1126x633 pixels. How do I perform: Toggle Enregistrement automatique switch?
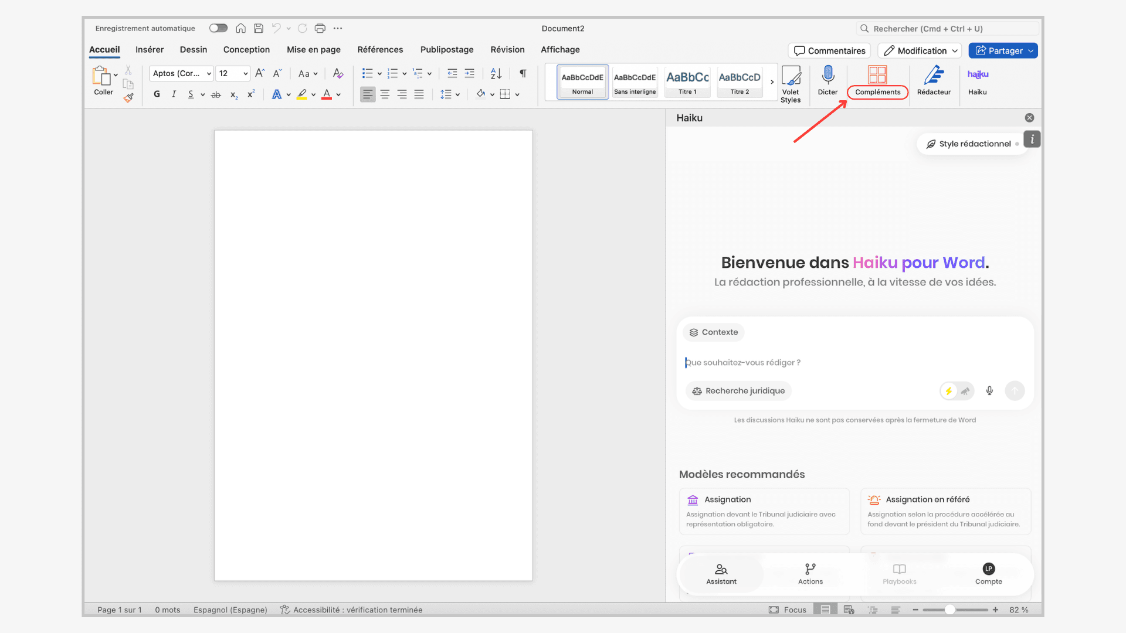[x=218, y=28]
